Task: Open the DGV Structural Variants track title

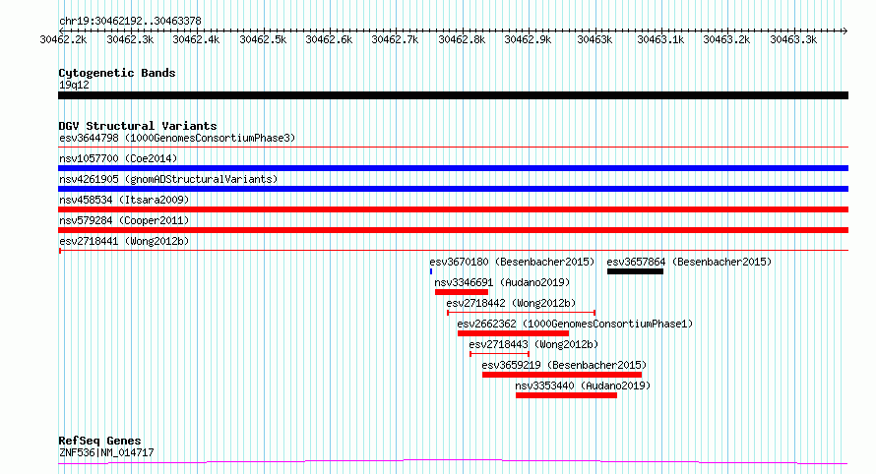Action: (x=138, y=126)
